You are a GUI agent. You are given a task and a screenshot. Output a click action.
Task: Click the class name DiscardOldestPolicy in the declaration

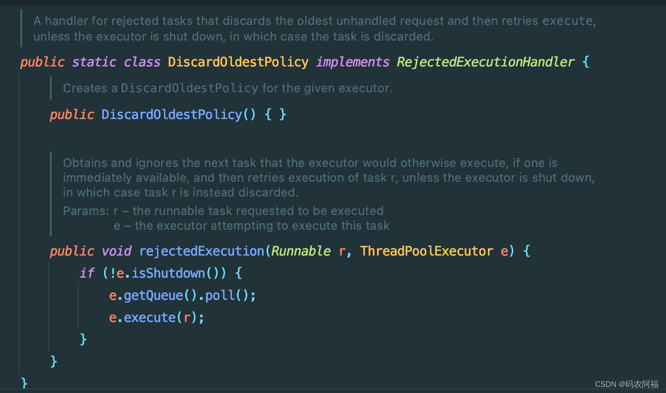click(x=238, y=62)
